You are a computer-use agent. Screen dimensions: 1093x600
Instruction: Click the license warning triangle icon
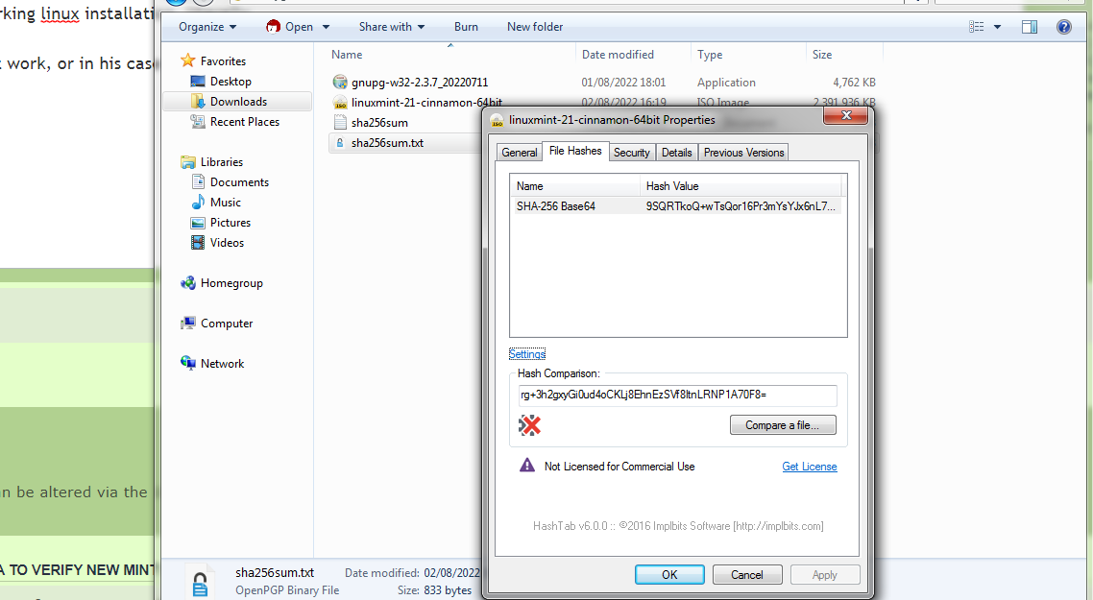click(527, 466)
